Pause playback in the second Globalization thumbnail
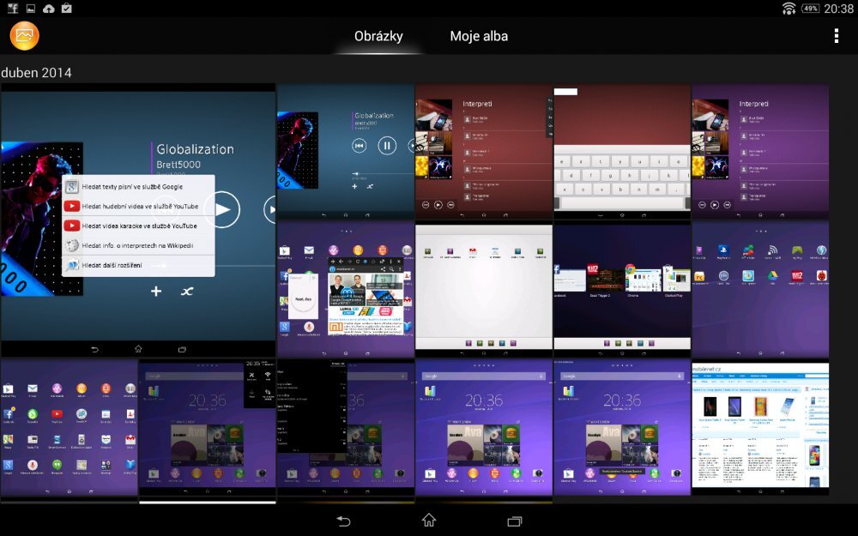Image resolution: width=858 pixels, height=536 pixels. tap(386, 145)
